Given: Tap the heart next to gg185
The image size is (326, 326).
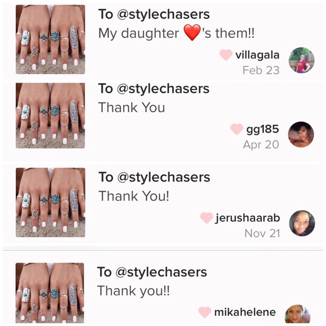Looking at the screenshot, I should [x=237, y=129].
